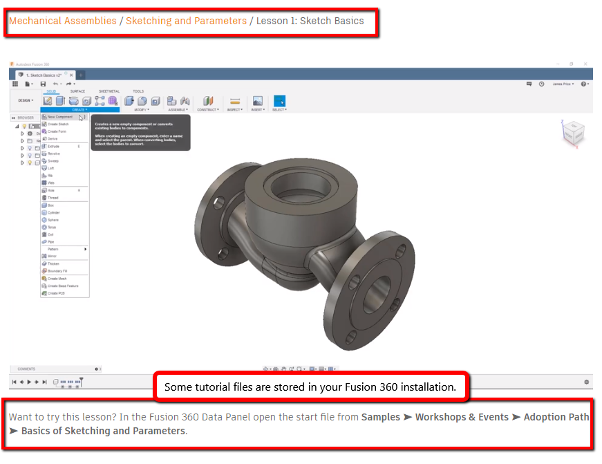Click the File menu icon
This screenshot has height=464, width=602.
tap(28, 84)
